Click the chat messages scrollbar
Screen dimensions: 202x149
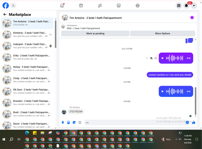[196, 101]
